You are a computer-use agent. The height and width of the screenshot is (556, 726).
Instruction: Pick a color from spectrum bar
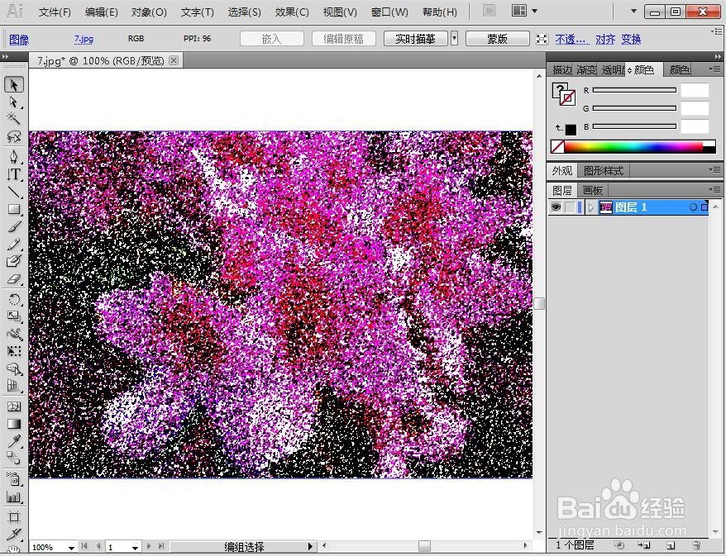coord(633,146)
